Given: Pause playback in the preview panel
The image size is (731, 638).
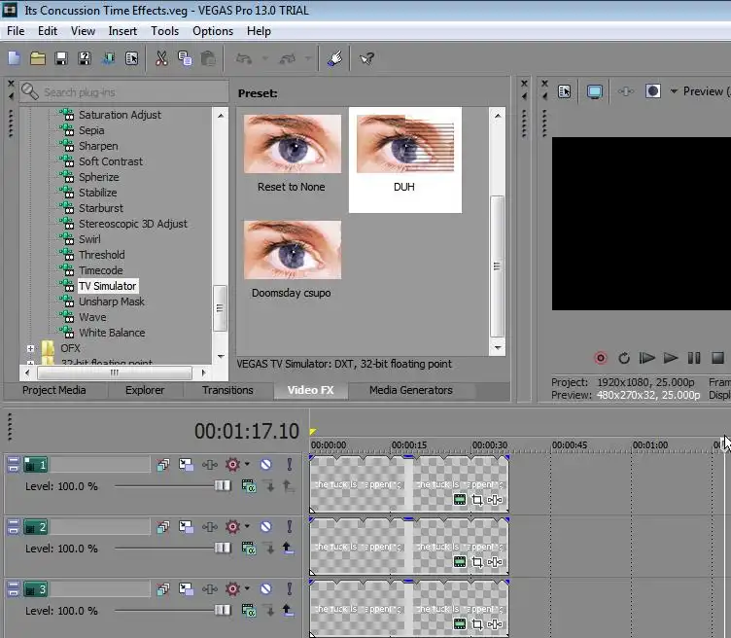Looking at the screenshot, I should tap(694, 358).
